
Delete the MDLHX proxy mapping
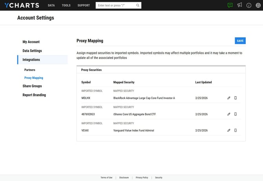click(x=236, y=98)
